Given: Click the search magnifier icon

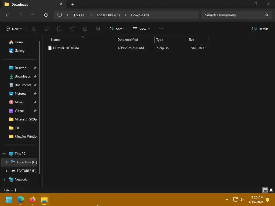Looking at the screenshot, I should click(267, 15).
